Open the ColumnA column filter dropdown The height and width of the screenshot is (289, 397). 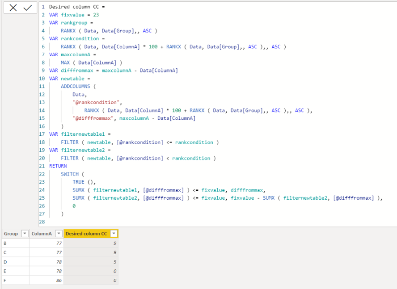tap(59, 234)
